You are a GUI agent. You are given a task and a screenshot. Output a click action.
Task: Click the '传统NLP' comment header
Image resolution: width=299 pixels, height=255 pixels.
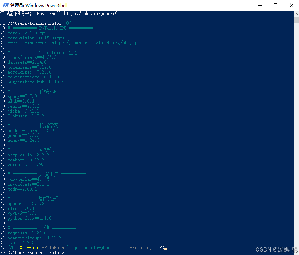tap(45, 92)
